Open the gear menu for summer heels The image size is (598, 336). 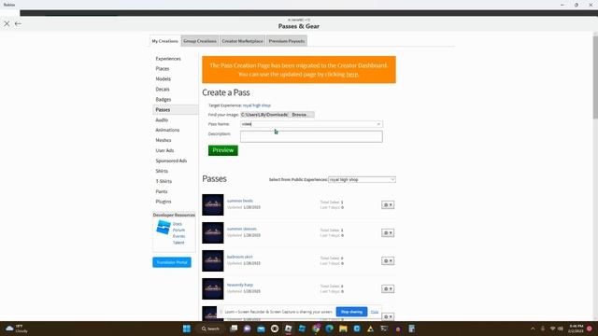388,205
